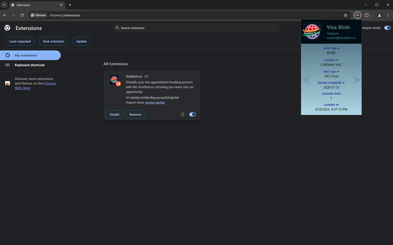Select My extensions in the sidebar

tap(30, 55)
